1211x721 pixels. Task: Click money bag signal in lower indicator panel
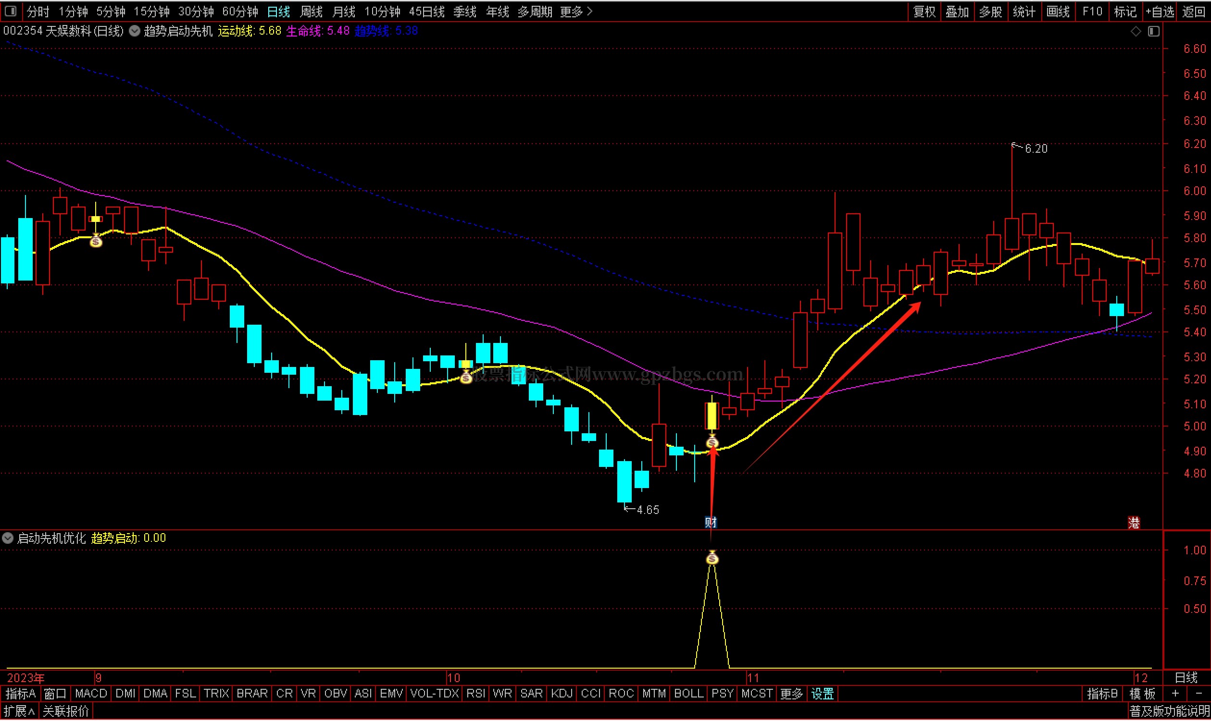point(712,558)
